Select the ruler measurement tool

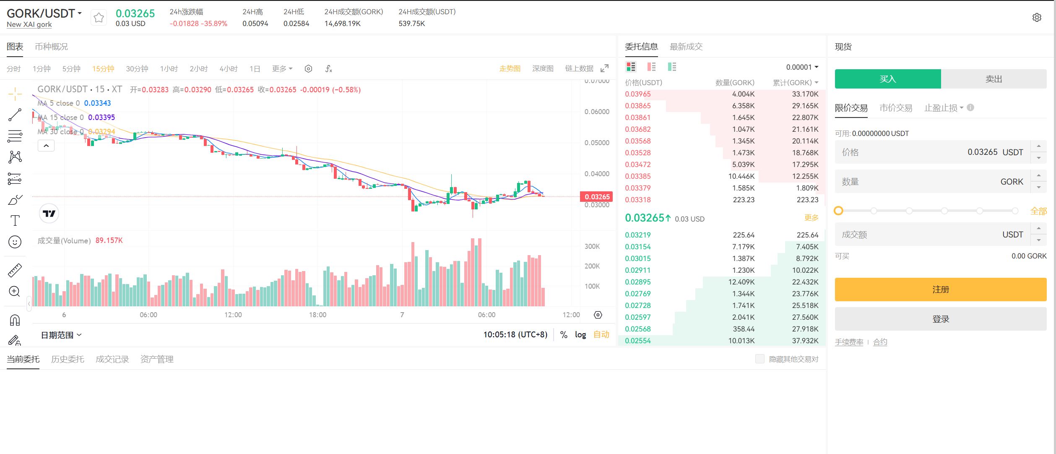[x=15, y=270]
